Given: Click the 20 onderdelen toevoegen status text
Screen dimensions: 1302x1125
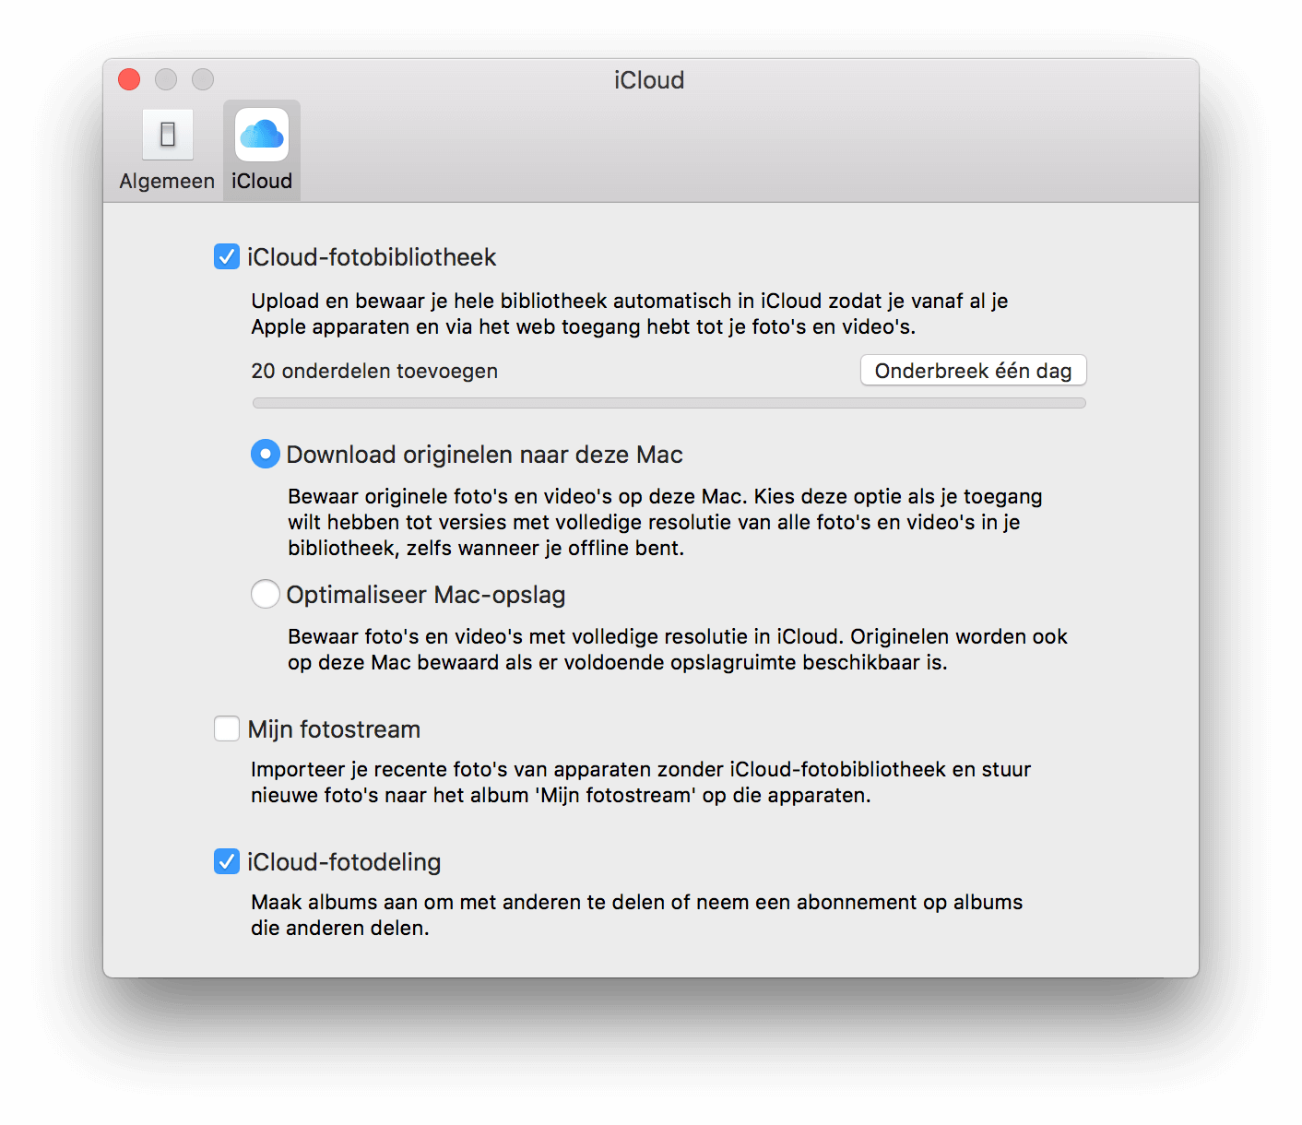Looking at the screenshot, I should [x=374, y=371].
